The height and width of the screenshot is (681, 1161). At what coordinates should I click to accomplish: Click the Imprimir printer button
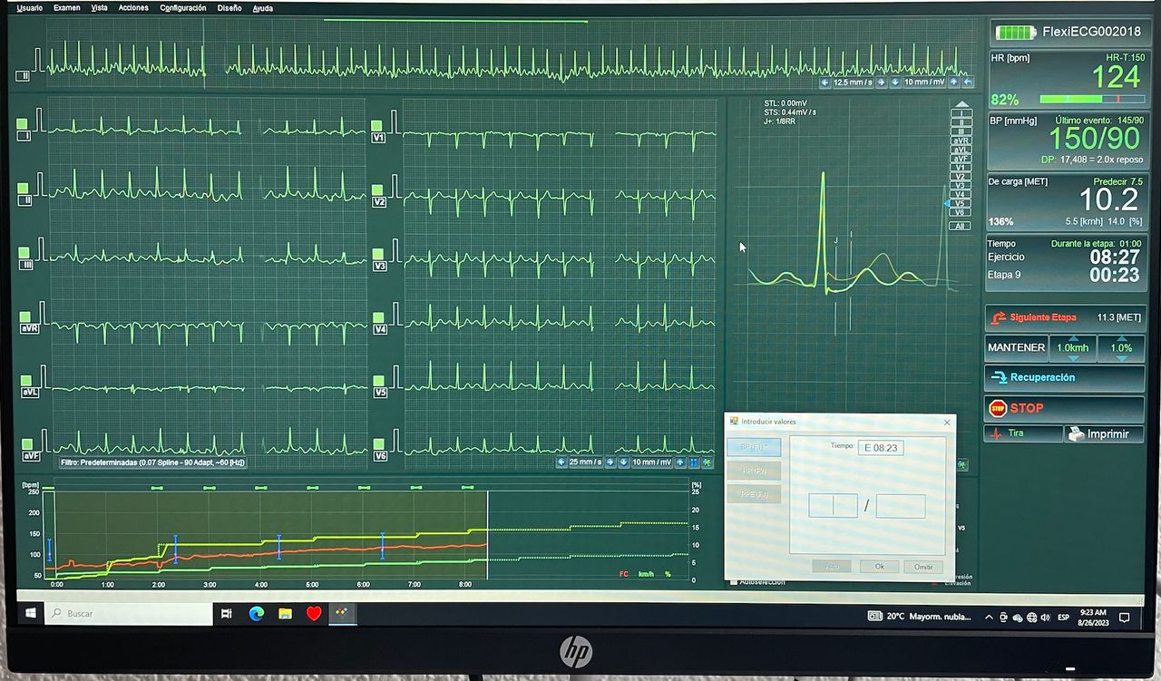coord(1104,434)
